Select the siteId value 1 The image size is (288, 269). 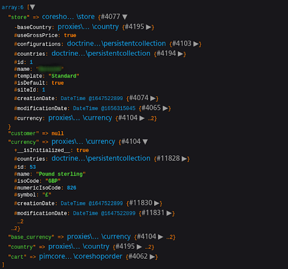43,90
